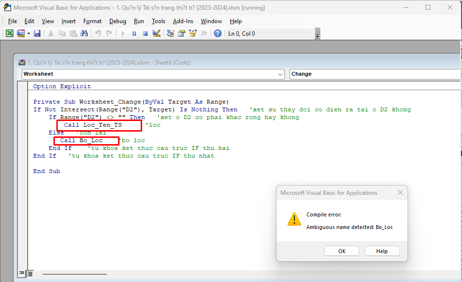Viewport: 462px width, 282px height.
Task: Open the Tools menu
Action: click(x=158, y=21)
